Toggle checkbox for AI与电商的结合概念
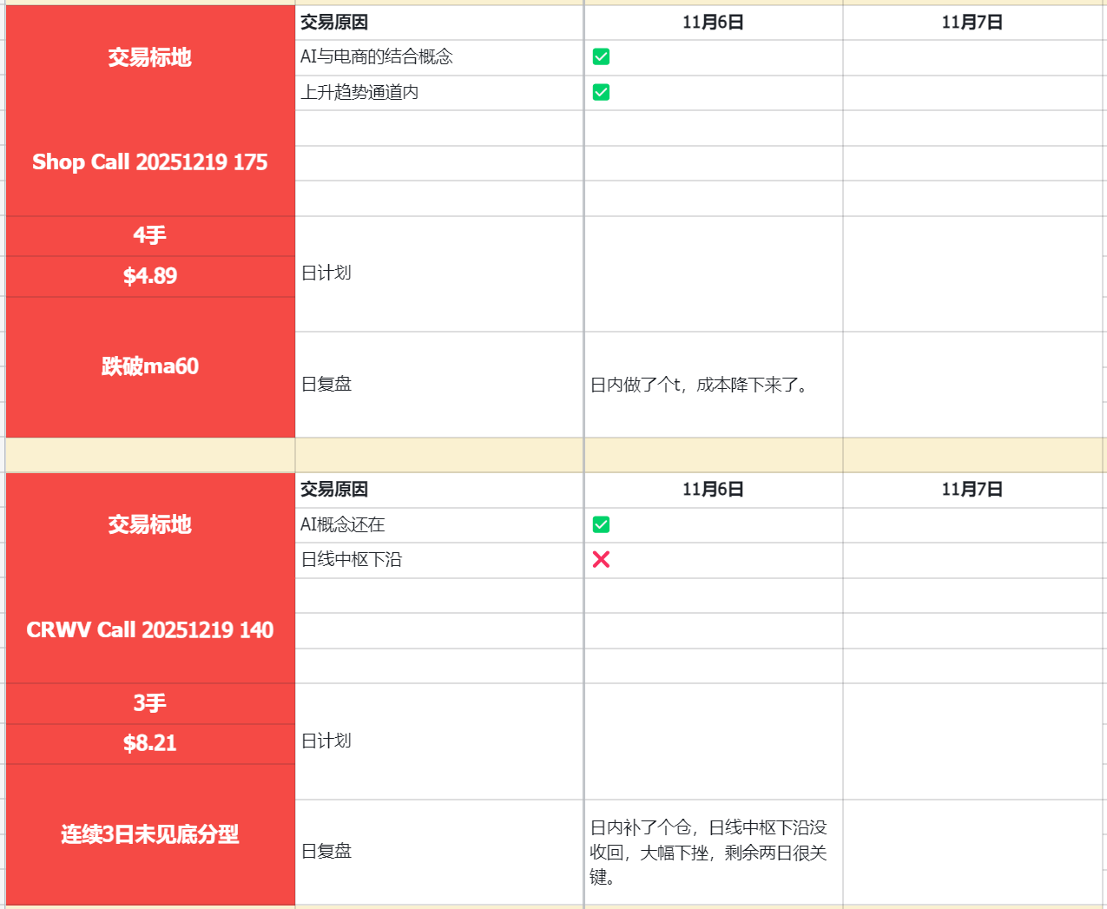1107x909 pixels. point(601,57)
